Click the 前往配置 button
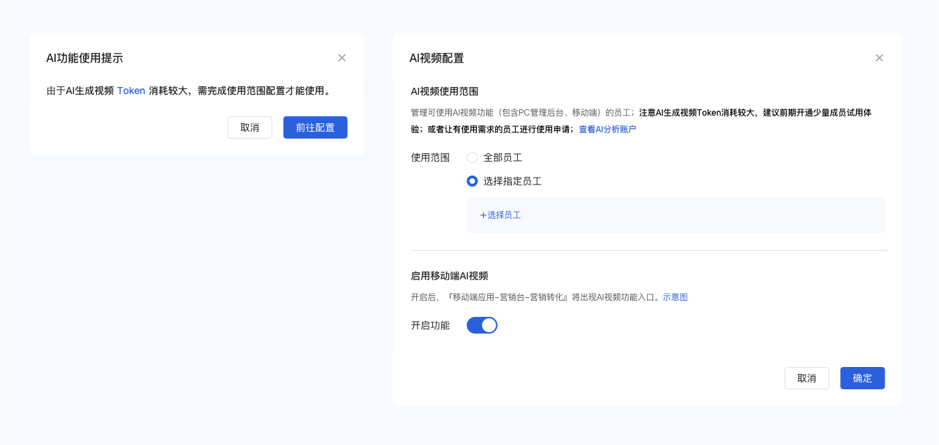The height and width of the screenshot is (445, 939). [315, 127]
